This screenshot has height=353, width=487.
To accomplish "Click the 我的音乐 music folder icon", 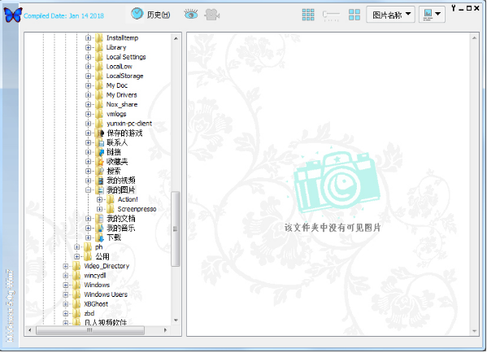I will [x=100, y=228].
